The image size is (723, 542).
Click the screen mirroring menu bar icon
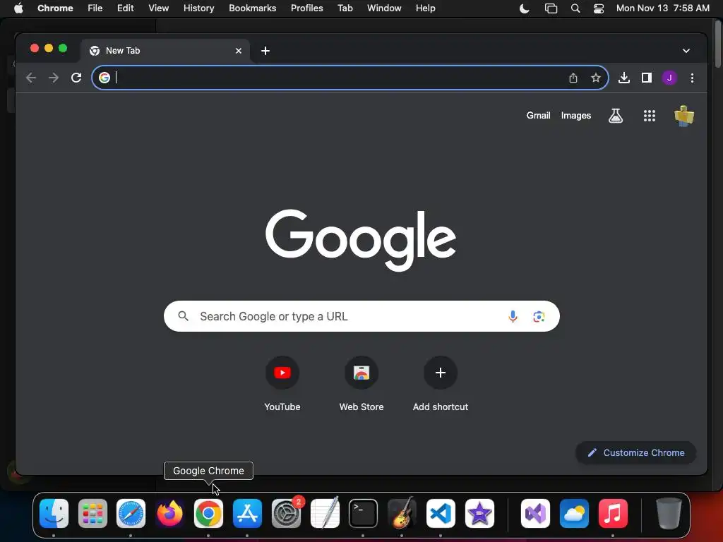click(551, 8)
